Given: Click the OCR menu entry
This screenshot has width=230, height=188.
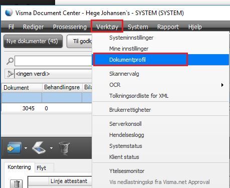Looking at the screenshot, I should click(161, 85).
